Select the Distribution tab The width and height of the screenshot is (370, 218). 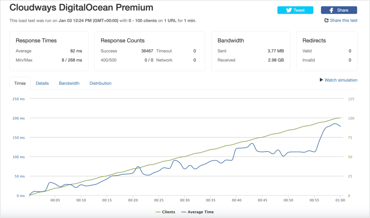click(x=100, y=83)
